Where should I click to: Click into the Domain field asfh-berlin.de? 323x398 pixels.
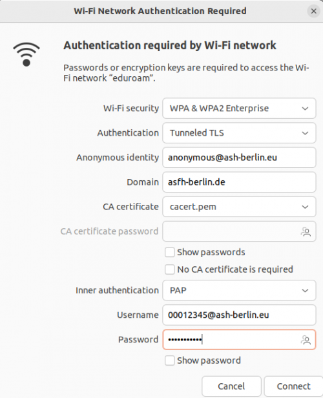pos(239,182)
